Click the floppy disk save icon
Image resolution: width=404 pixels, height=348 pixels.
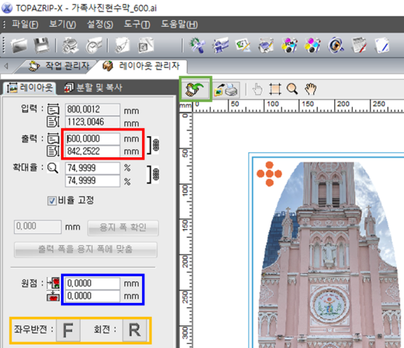[41, 46]
